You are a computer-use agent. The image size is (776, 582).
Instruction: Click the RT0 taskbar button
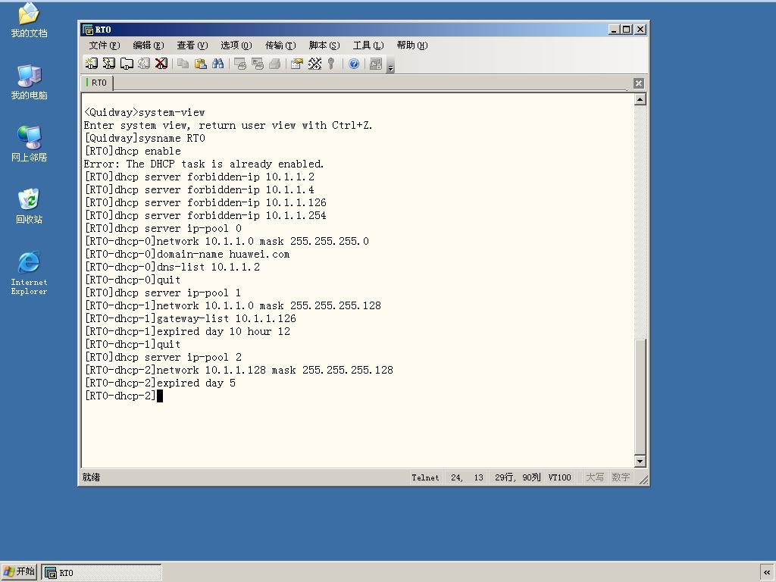click(102, 573)
